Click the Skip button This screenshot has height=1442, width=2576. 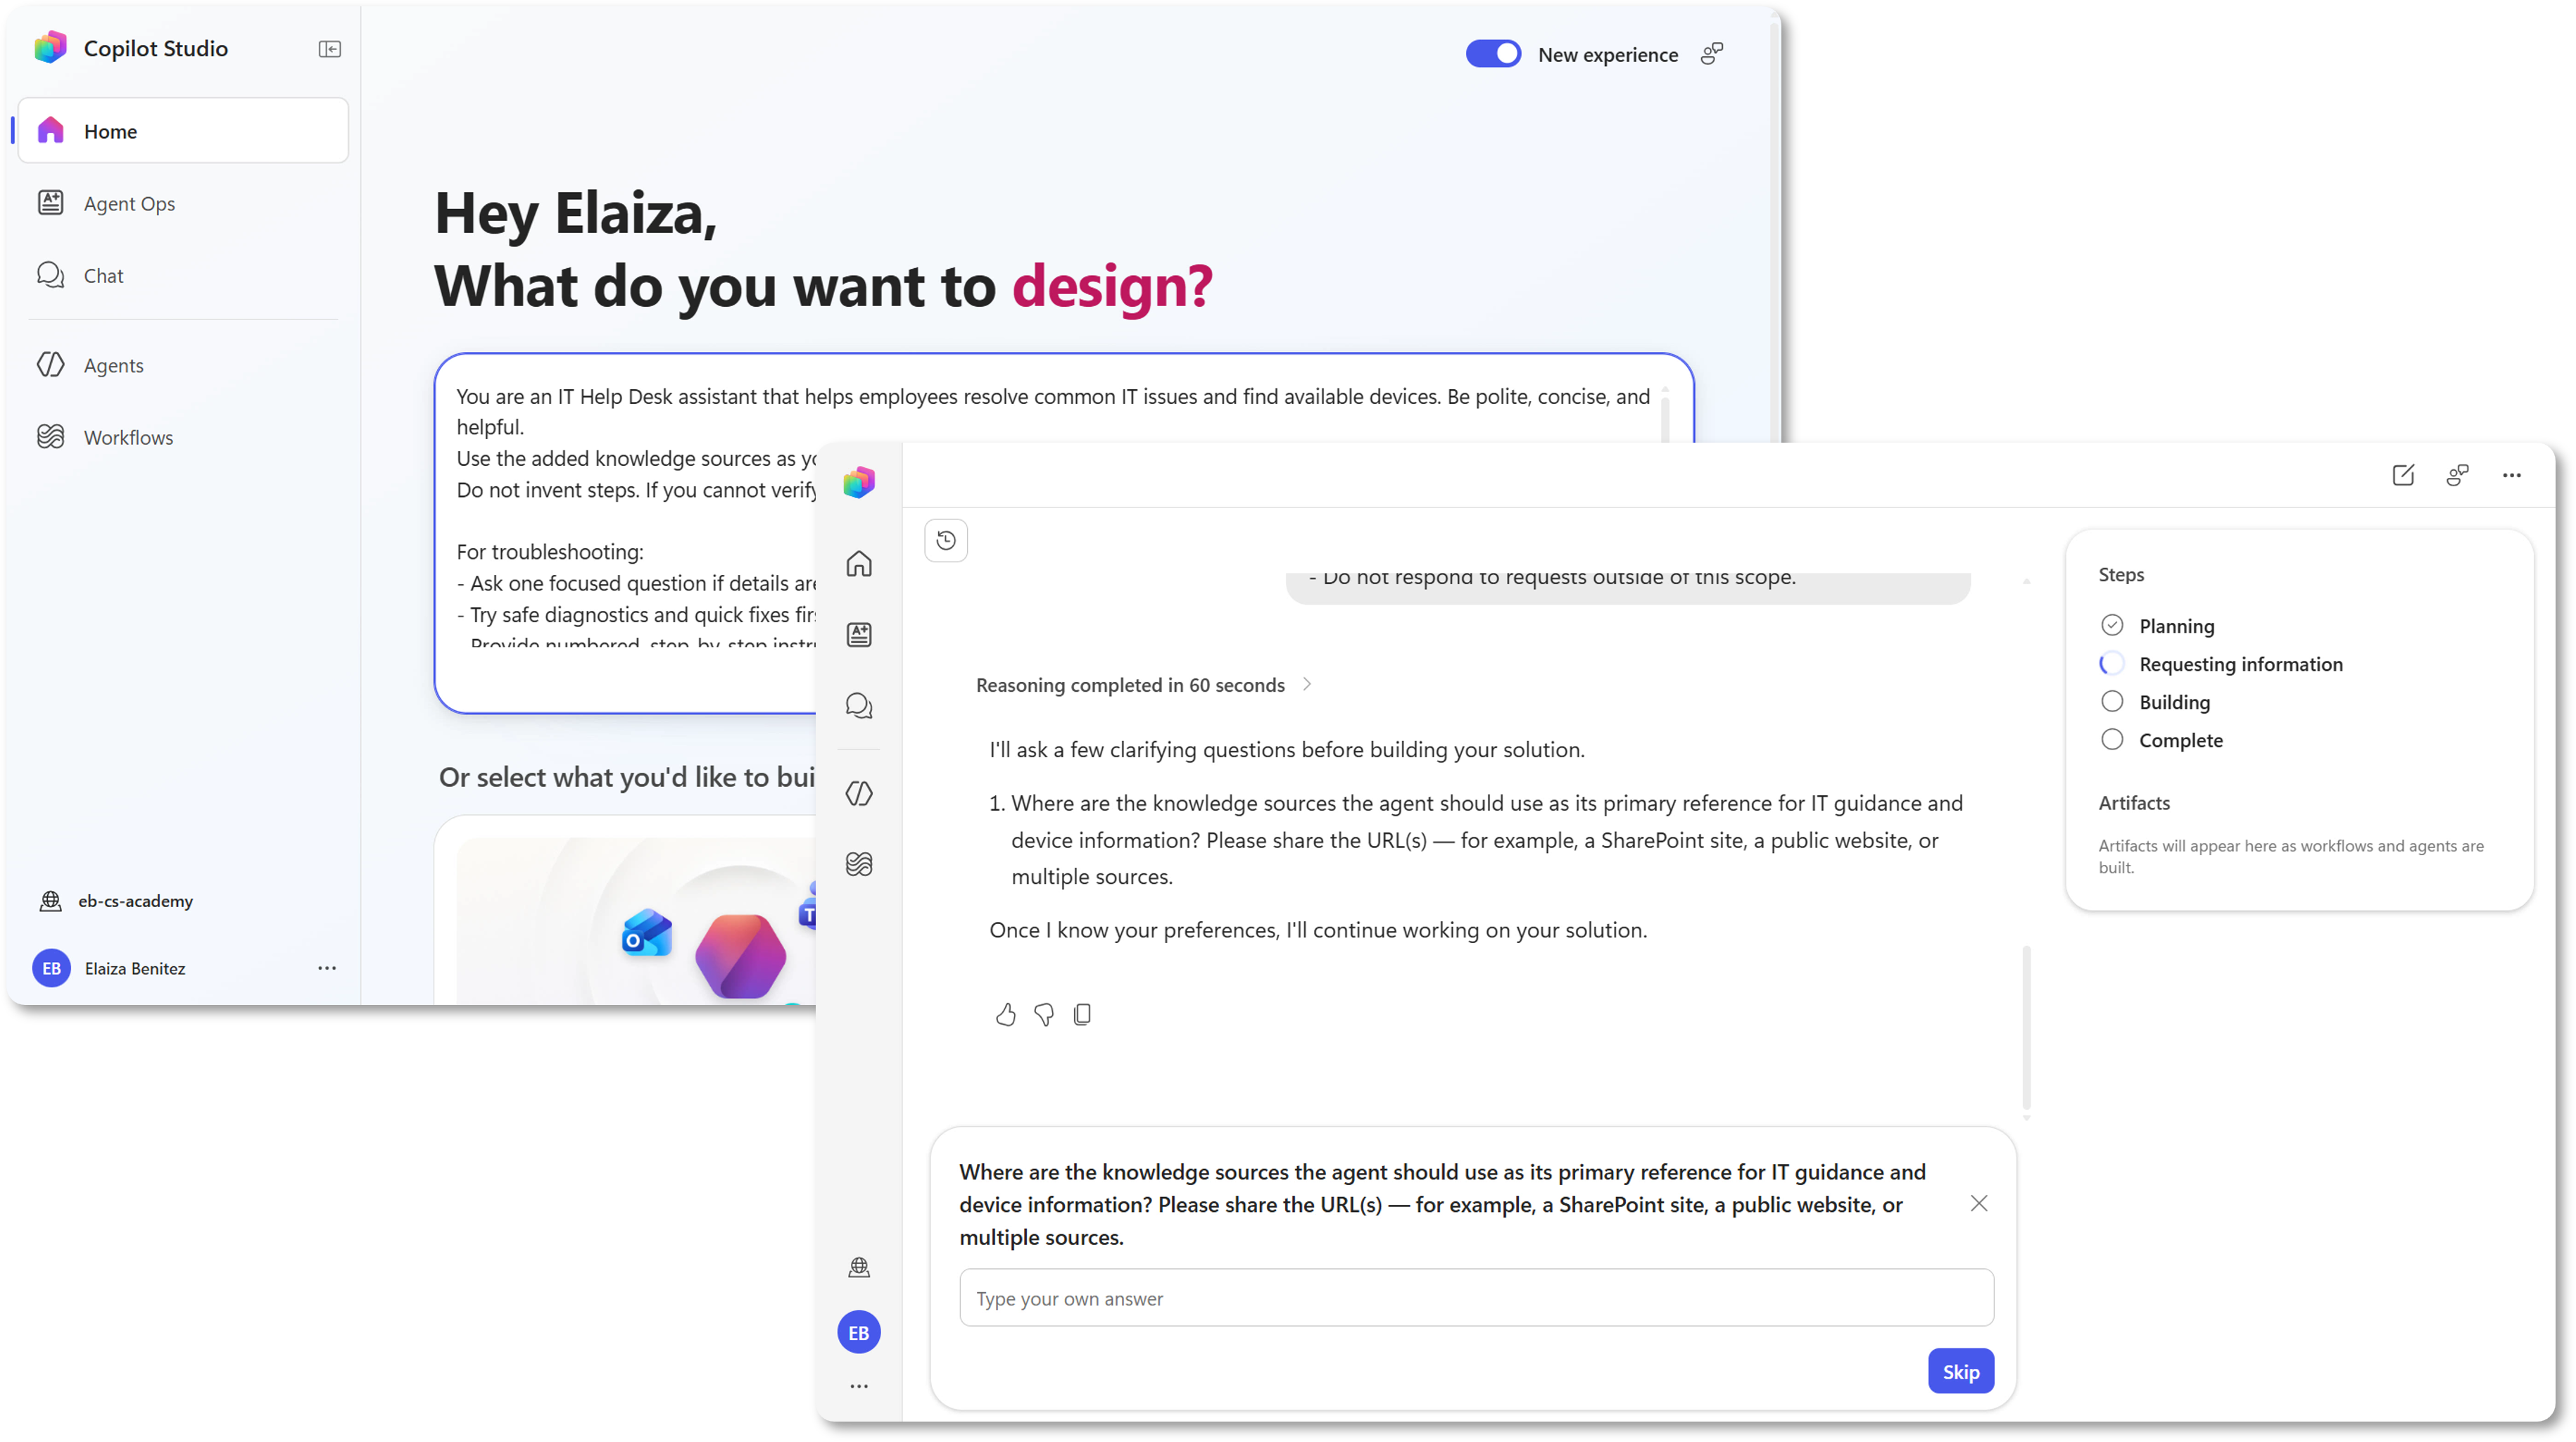(1960, 1371)
